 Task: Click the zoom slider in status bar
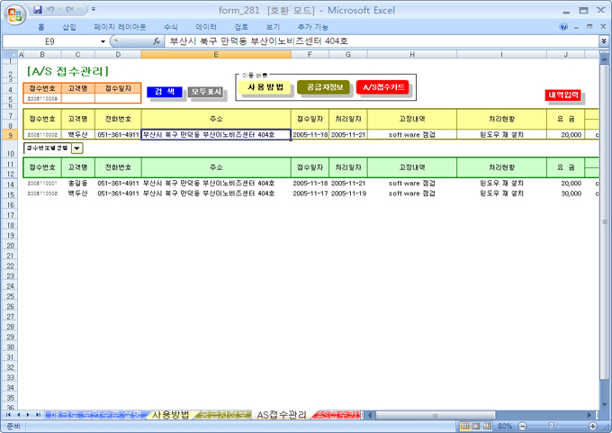tap(553, 426)
